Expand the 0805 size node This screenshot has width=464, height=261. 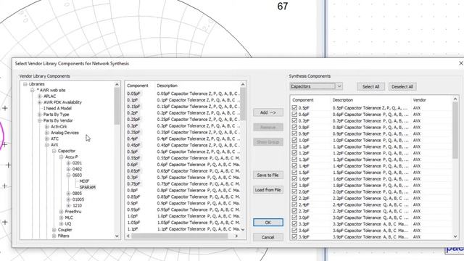(68, 194)
